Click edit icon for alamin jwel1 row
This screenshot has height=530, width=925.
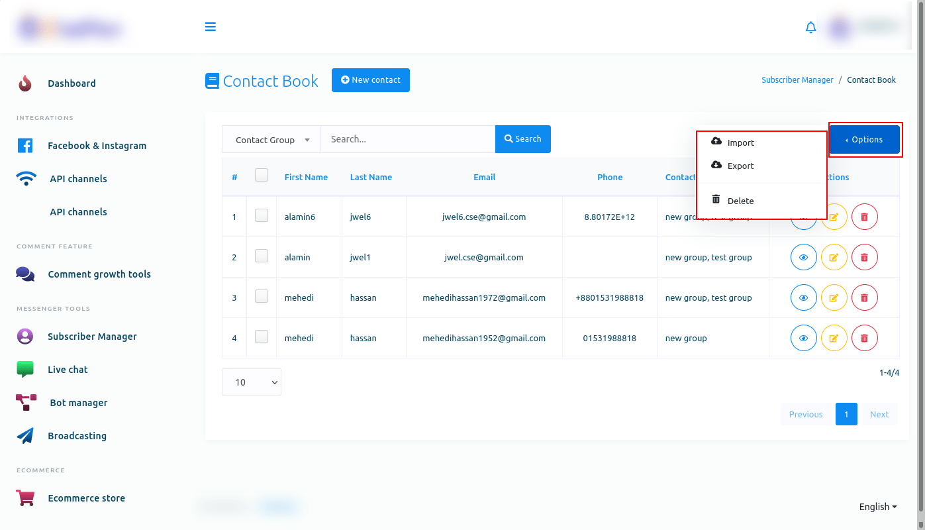(834, 258)
